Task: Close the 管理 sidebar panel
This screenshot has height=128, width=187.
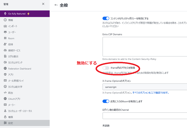Action: (43, 4)
